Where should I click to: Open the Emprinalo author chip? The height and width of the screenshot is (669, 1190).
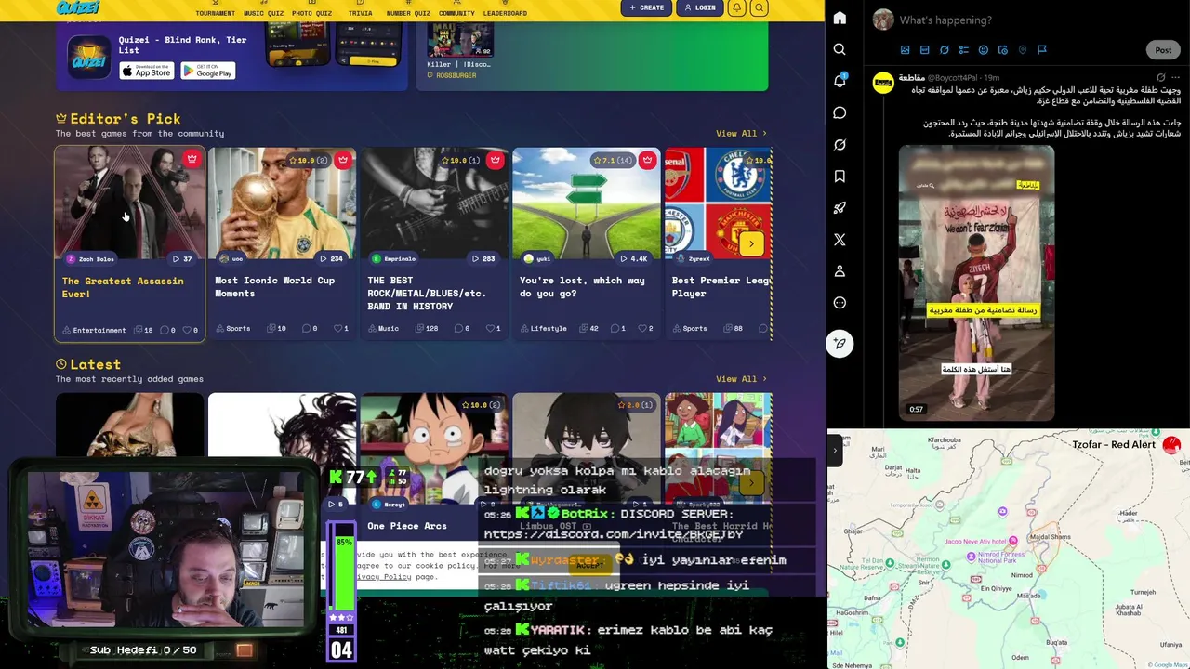pyautogui.click(x=394, y=258)
